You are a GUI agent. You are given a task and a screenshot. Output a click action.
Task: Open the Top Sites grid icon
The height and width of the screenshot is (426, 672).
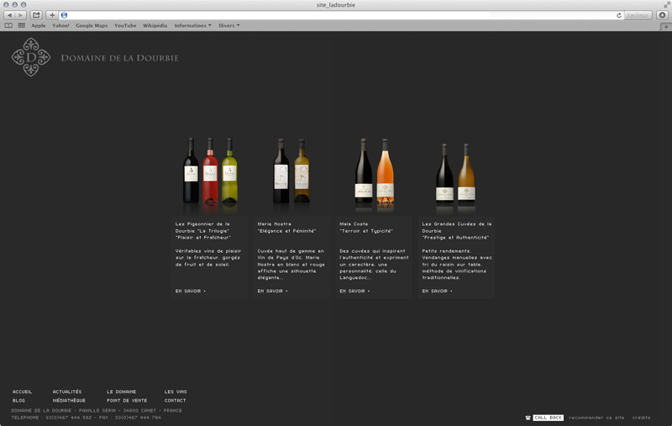(22, 26)
